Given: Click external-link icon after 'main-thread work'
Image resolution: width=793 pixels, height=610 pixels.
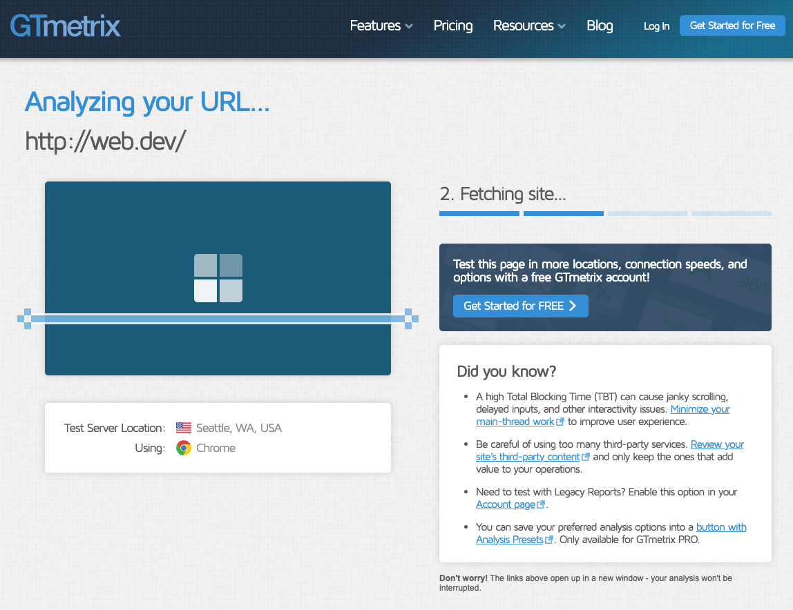Looking at the screenshot, I should 560,422.
